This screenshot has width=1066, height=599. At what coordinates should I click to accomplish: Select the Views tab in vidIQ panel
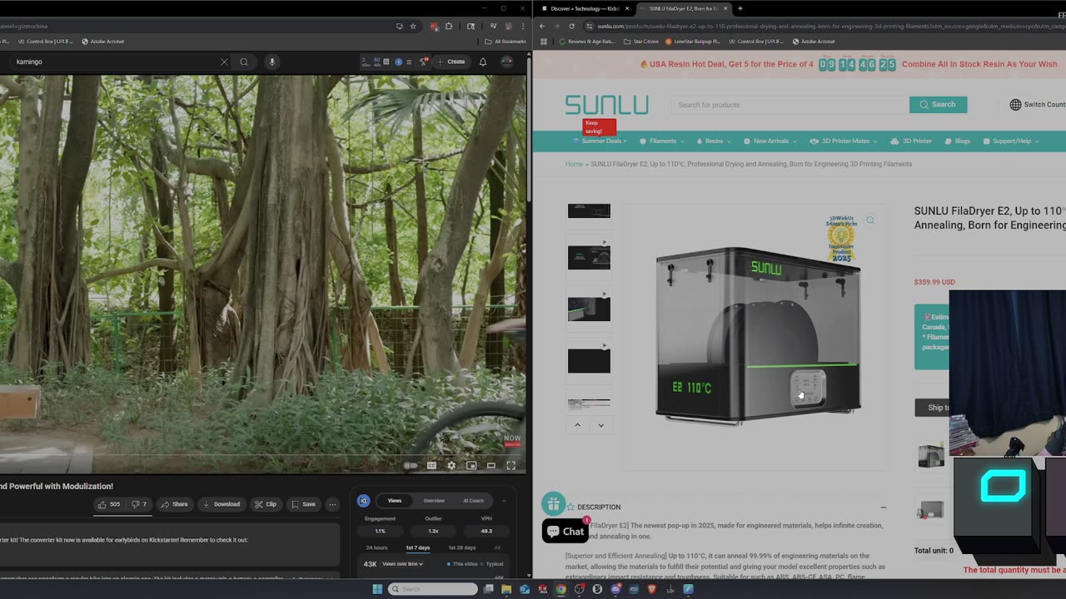[395, 501]
